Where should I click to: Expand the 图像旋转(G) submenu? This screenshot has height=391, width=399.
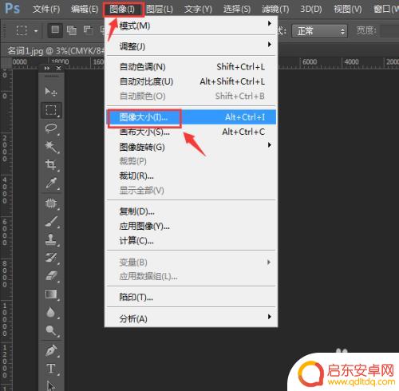pos(191,147)
